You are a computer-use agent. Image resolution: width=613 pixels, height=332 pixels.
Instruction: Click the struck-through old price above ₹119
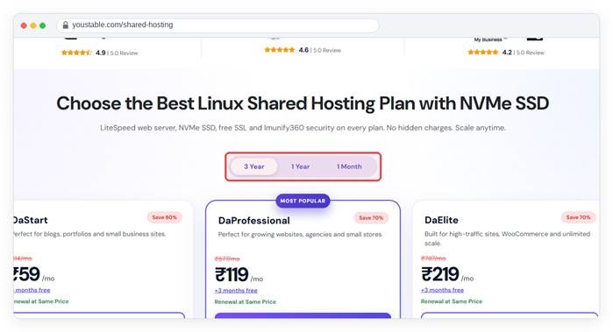click(x=227, y=259)
